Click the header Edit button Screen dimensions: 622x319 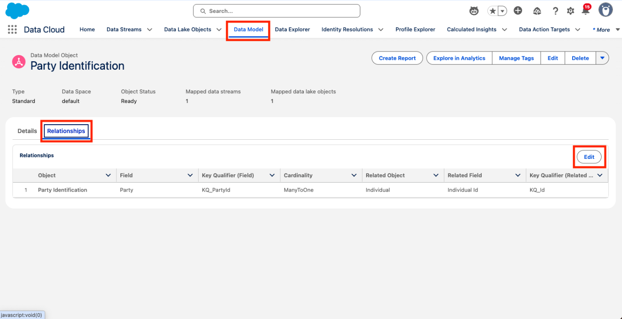553,58
